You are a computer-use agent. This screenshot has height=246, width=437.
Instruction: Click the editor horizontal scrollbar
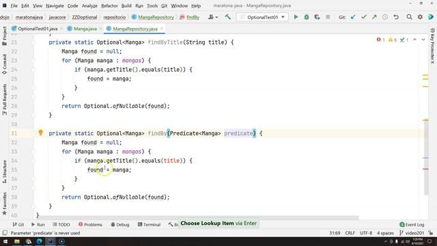(x=198, y=217)
